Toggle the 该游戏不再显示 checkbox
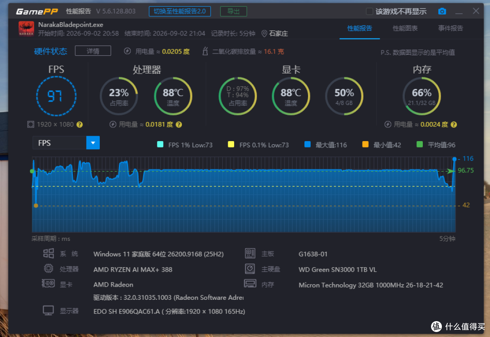Screen dimensions: 490x337 pyautogui.click(x=369, y=11)
